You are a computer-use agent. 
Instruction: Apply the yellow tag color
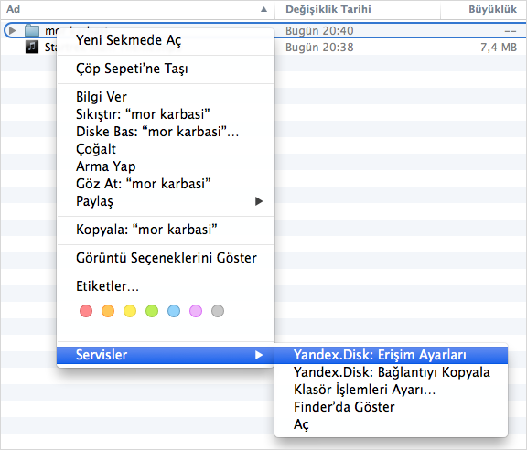pyautogui.click(x=130, y=311)
